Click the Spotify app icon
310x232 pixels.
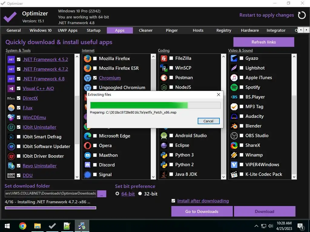coord(234,87)
